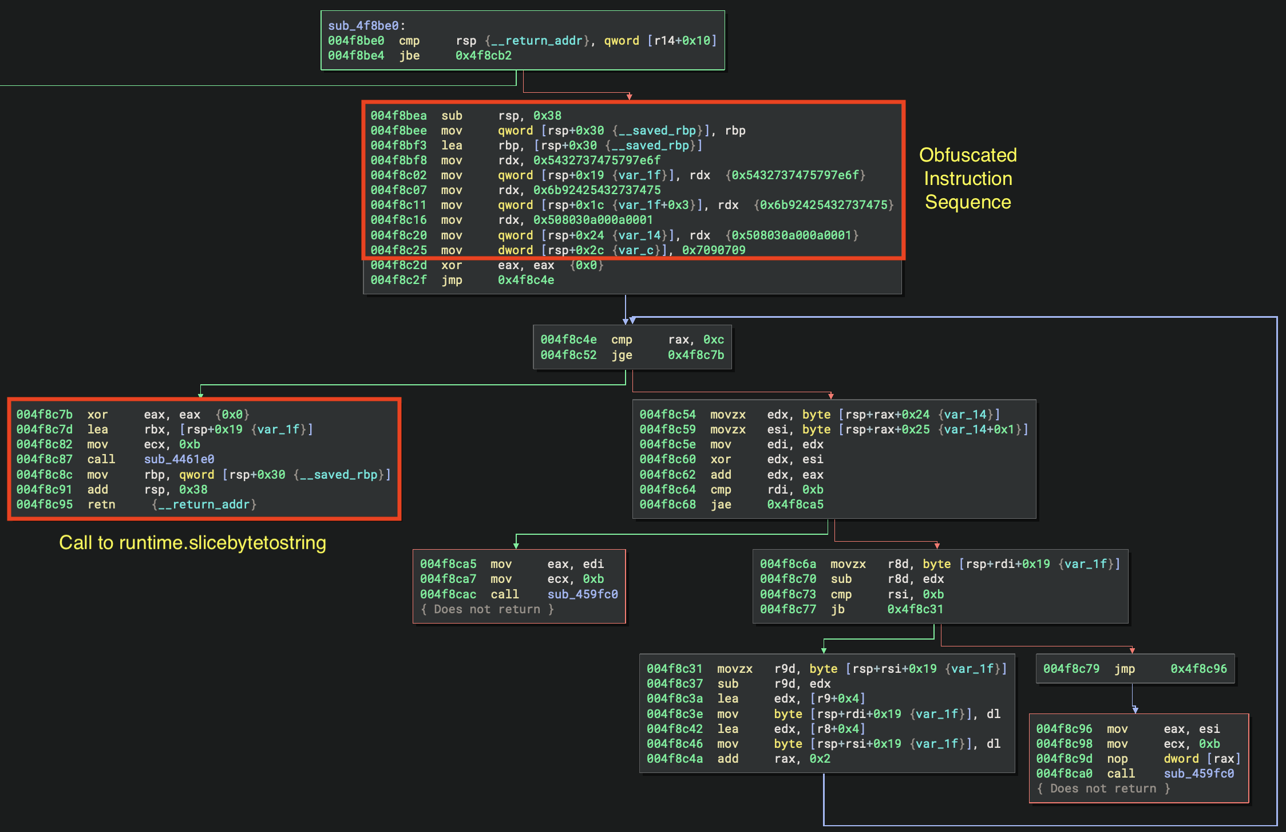Click the dword value 0x7090709 at 004f8c25
The width and height of the screenshot is (1286, 832).
714,250
